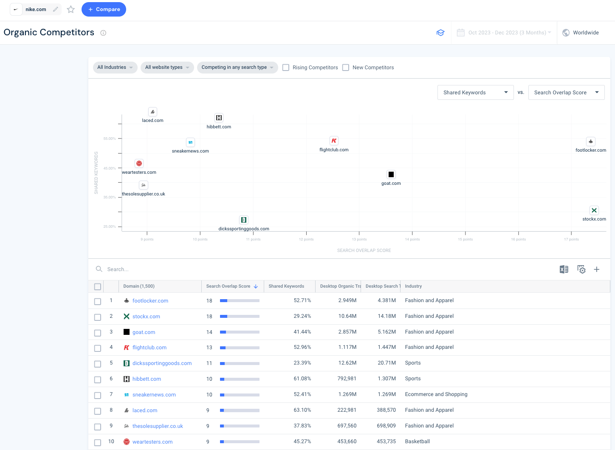Check the footlocker.com row checkbox

click(x=98, y=301)
